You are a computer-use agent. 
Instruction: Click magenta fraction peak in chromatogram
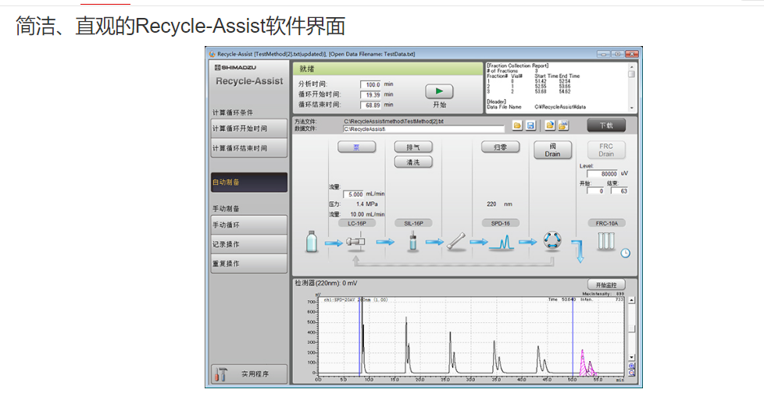pyautogui.click(x=583, y=364)
